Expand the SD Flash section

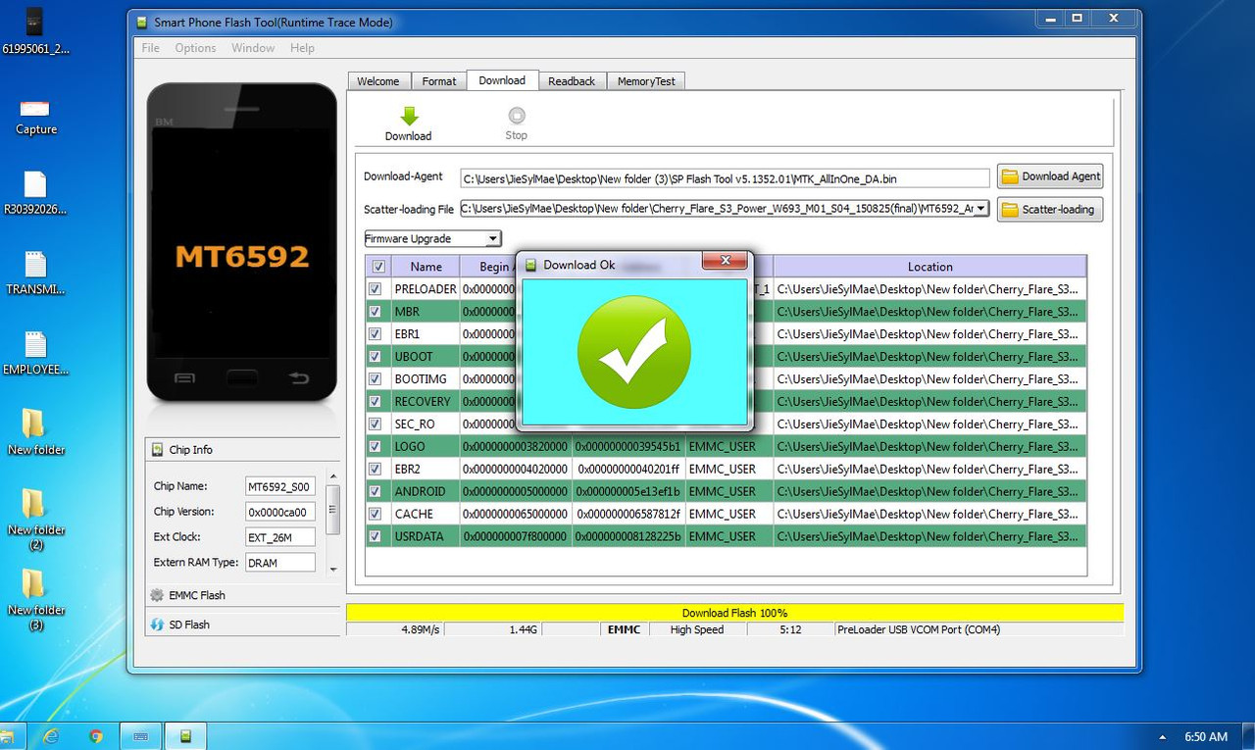[242, 625]
